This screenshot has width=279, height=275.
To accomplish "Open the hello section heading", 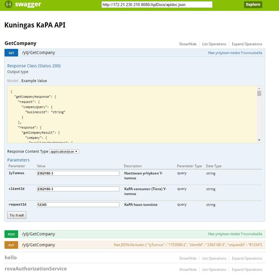I will pyautogui.click(x=11, y=257).
